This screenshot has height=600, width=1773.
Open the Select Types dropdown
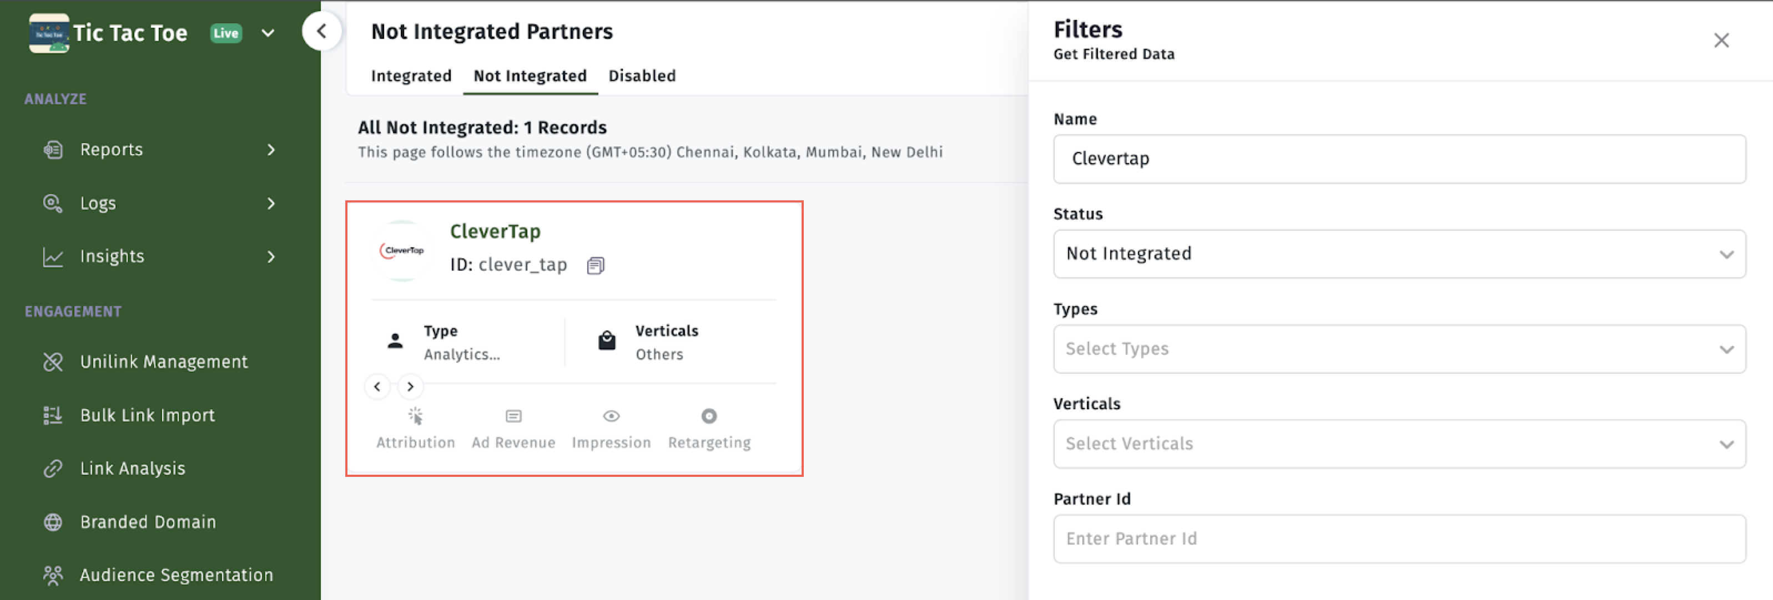pos(1399,349)
